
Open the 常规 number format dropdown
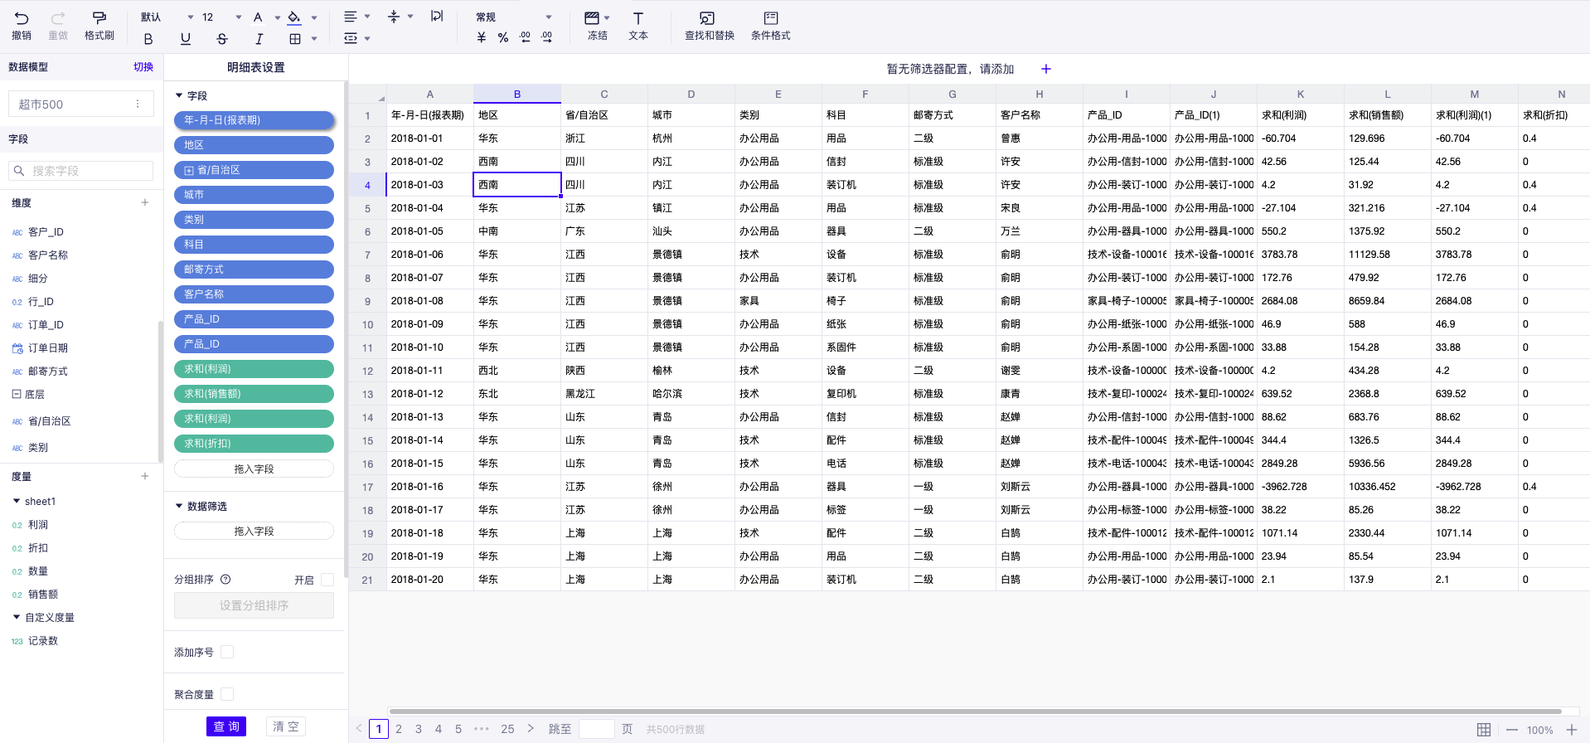(x=548, y=17)
